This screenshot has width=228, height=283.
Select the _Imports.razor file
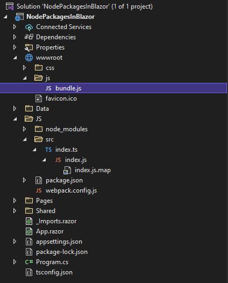56,221
